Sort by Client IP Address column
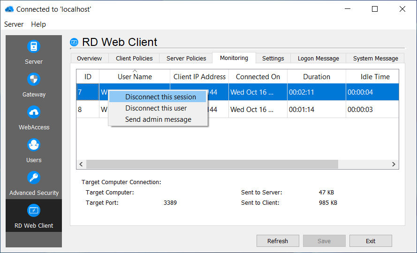The height and width of the screenshot is (253, 417). pyautogui.click(x=199, y=76)
